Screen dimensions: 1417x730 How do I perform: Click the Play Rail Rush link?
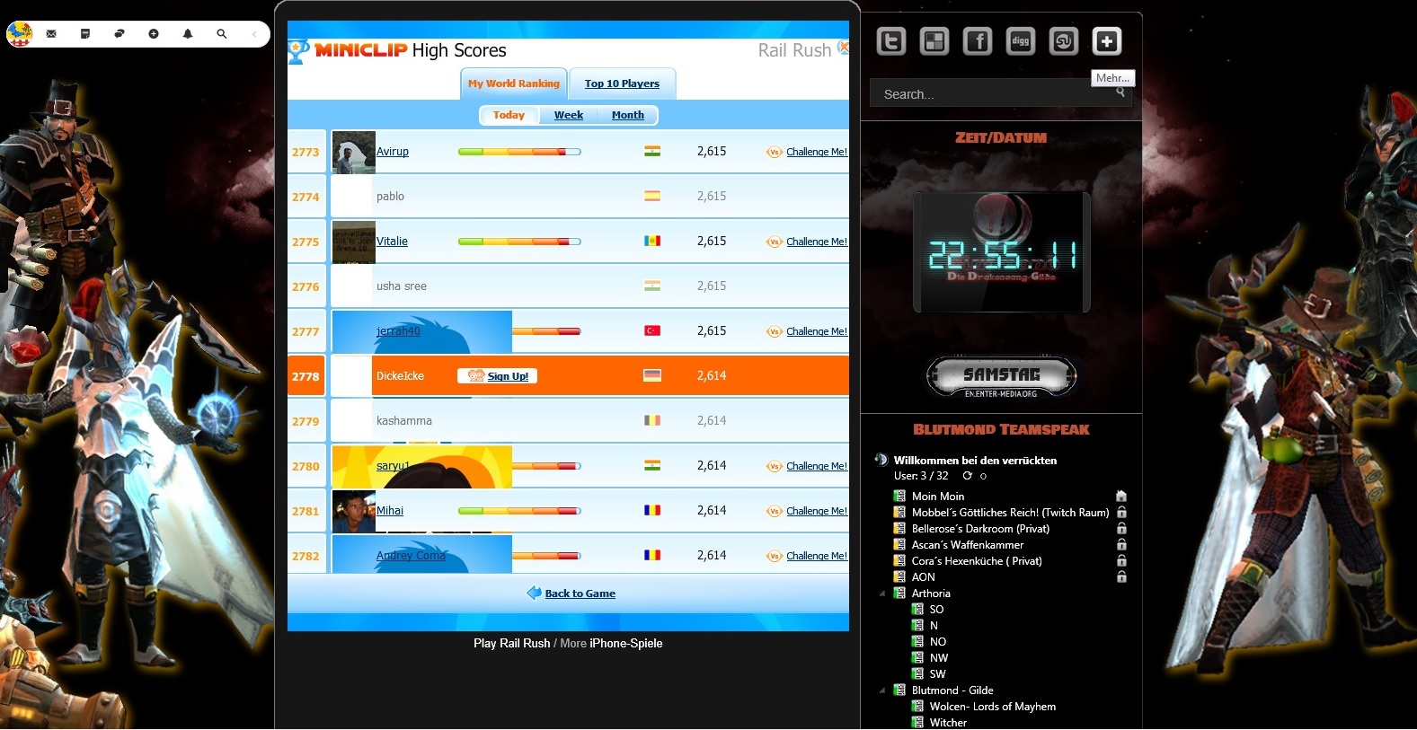click(511, 643)
